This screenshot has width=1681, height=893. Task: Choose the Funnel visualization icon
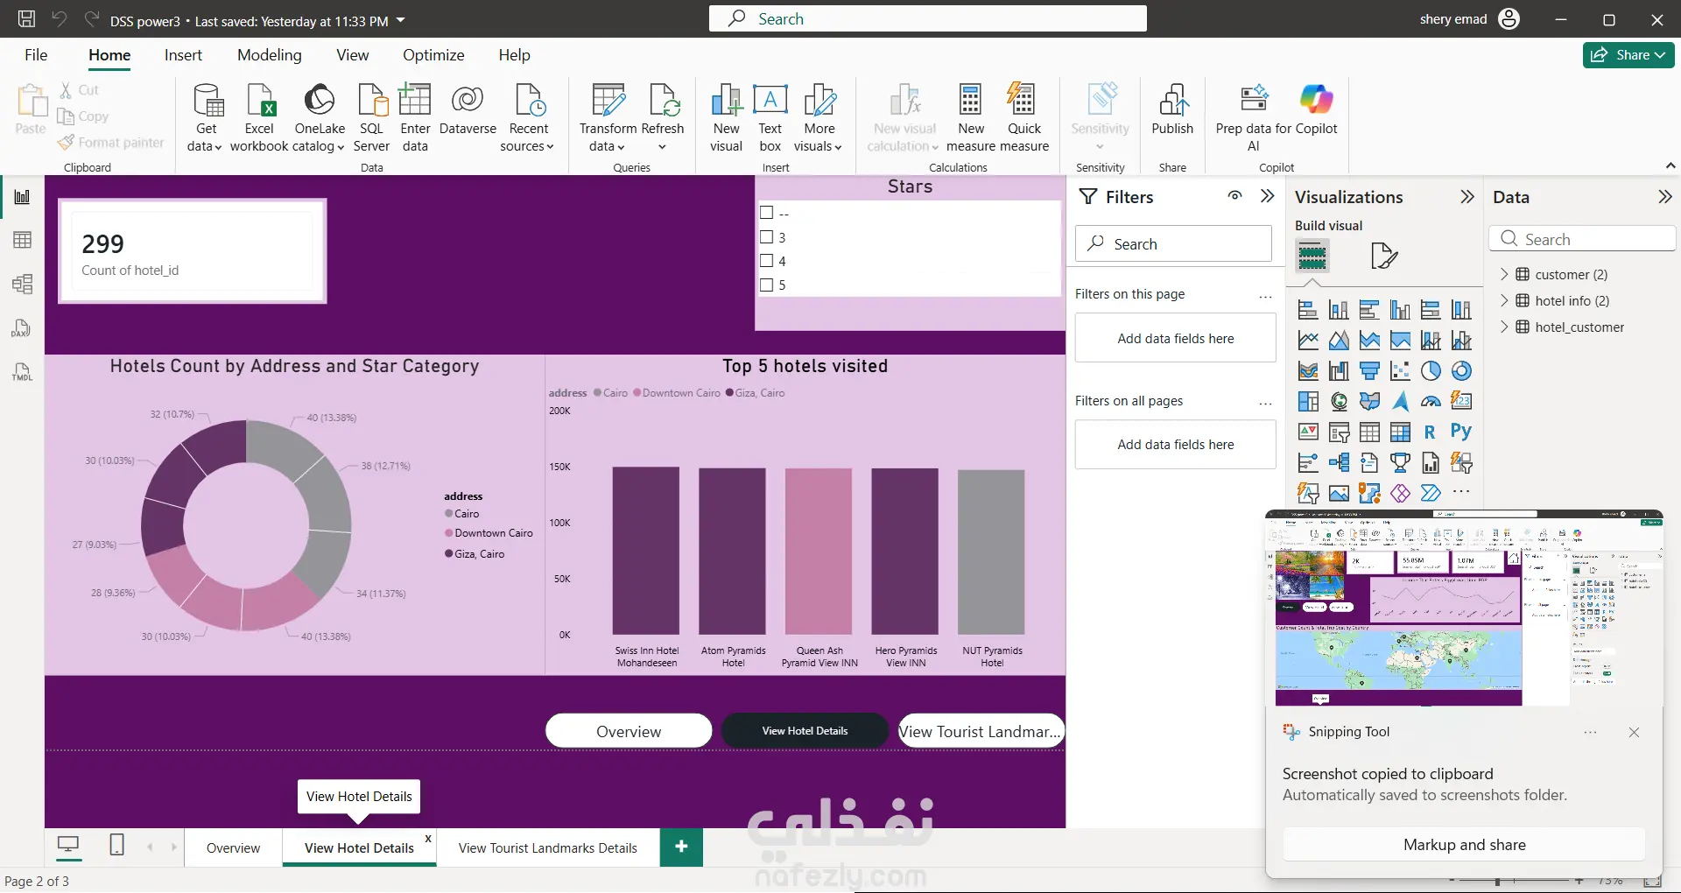[x=1369, y=371]
